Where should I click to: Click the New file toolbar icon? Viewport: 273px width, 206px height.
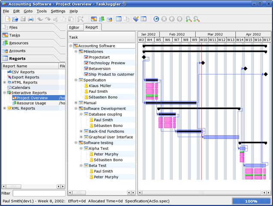(x=7, y=19)
